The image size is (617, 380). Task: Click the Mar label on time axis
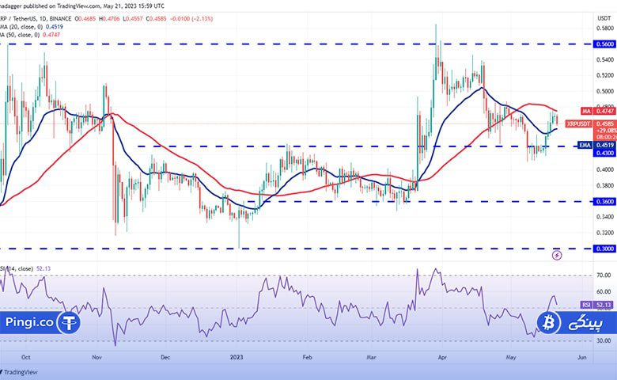371,357
